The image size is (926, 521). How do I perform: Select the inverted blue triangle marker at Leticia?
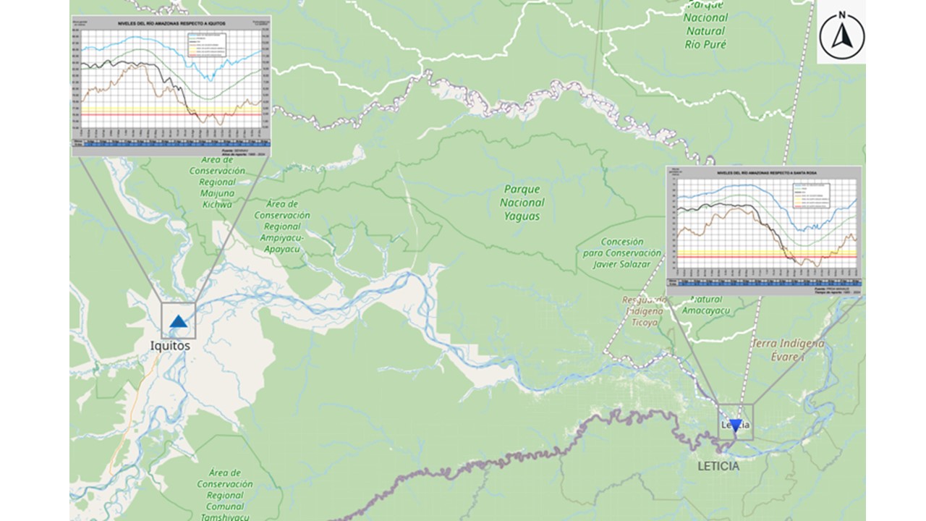click(735, 425)
